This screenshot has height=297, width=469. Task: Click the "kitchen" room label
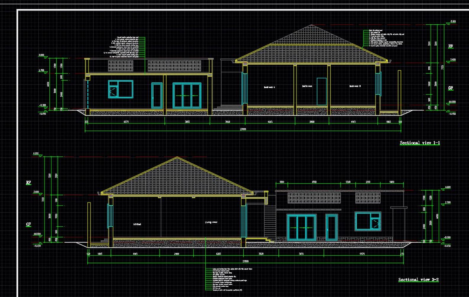pos(137,224)
